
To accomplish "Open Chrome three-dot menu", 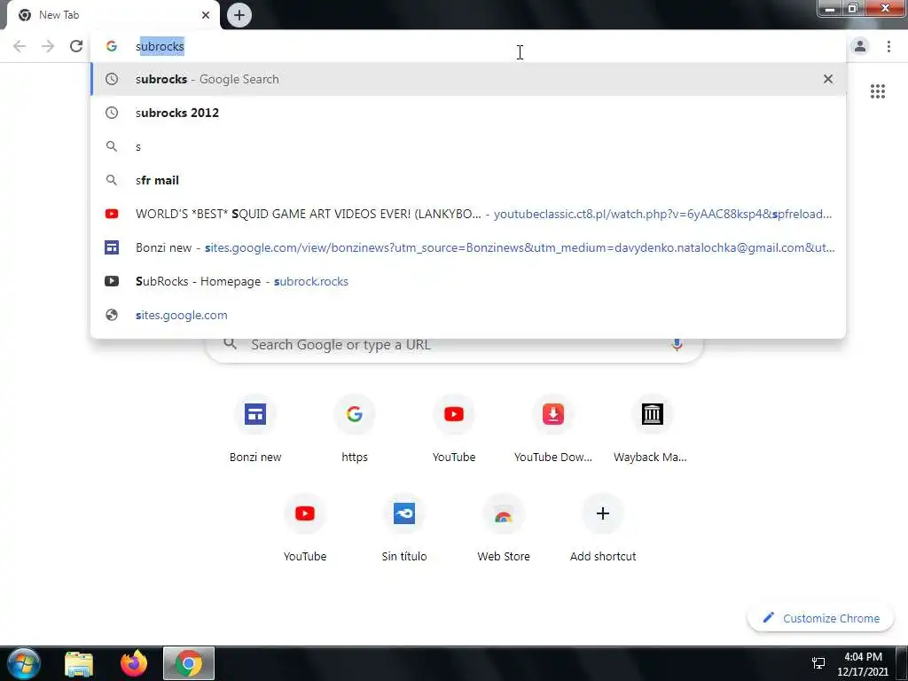I will [x=888, y=46].
